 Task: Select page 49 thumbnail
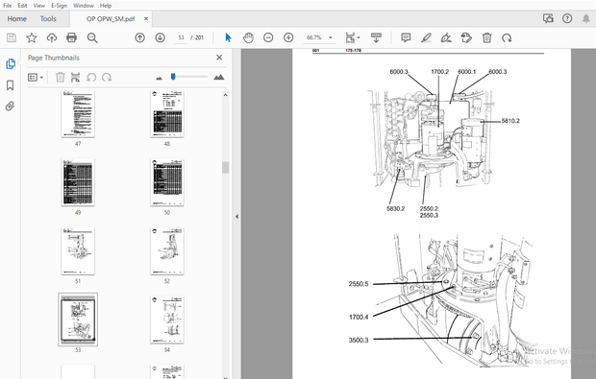pos(78,182)
